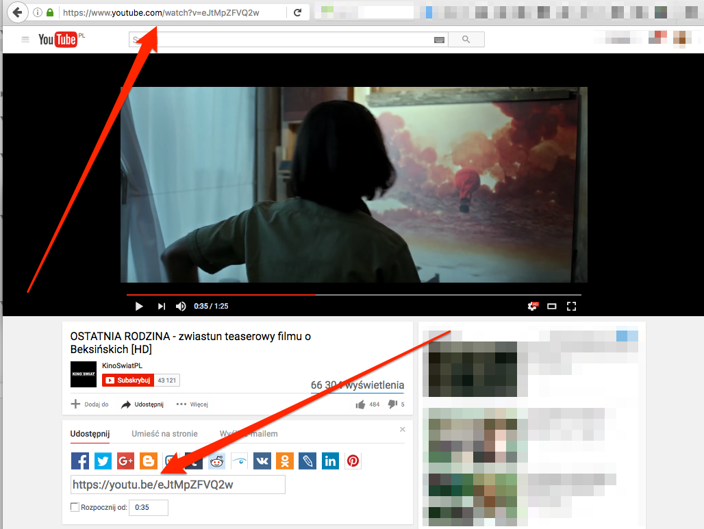This screenshot has height=529, width=704.
Task: Share on LinkedIn
Action: tap(331, 461)
